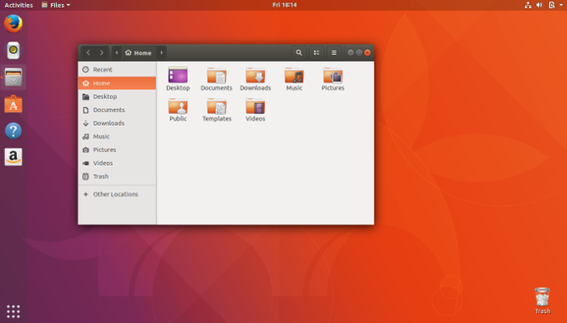Show Applications grid in the dock

tap(14, 311)
